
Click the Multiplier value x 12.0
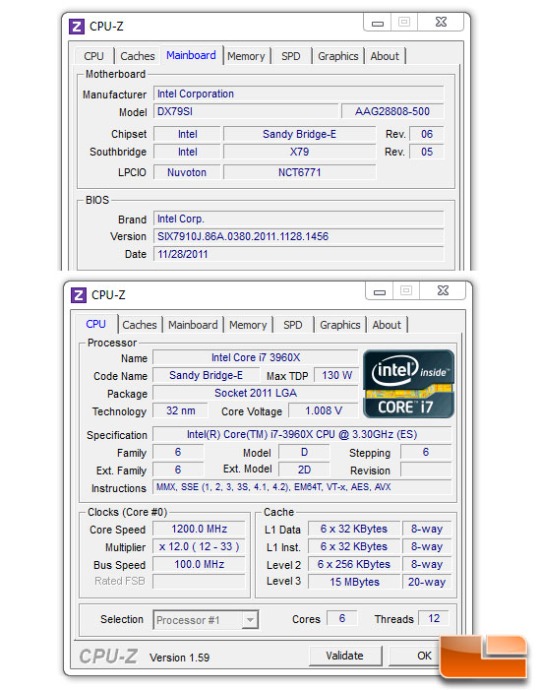(200, 546)
